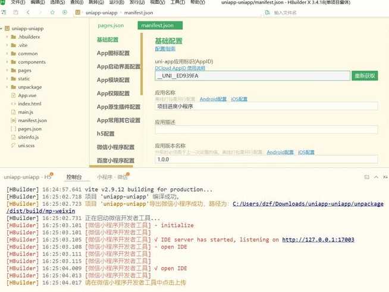Click the index.html file icon
This screenshot has width=389, height=292.
click(14, 104)
